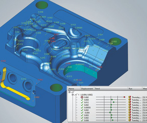Viewport: 147px width, 123px height.
Task: Click the -0.009 deviation label on the model
Action: click(53, 56)
